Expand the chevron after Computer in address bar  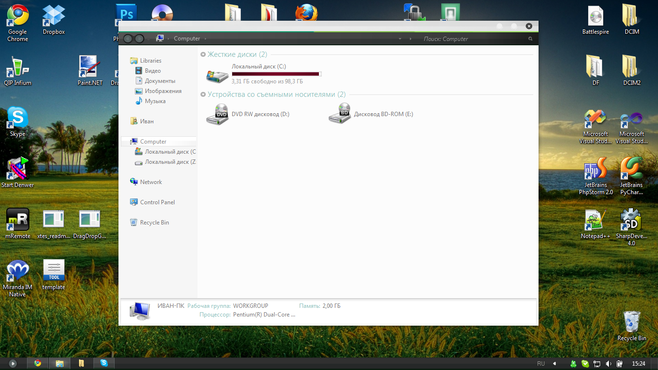pos(205,39)
